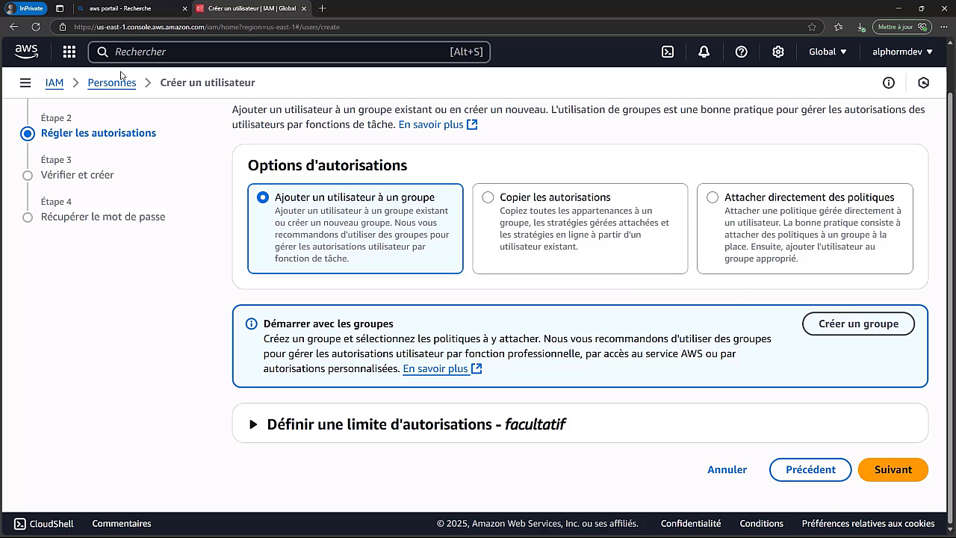Select Attacher directement des politiques option
Screen dimensions: 956x538
[713, 197]
